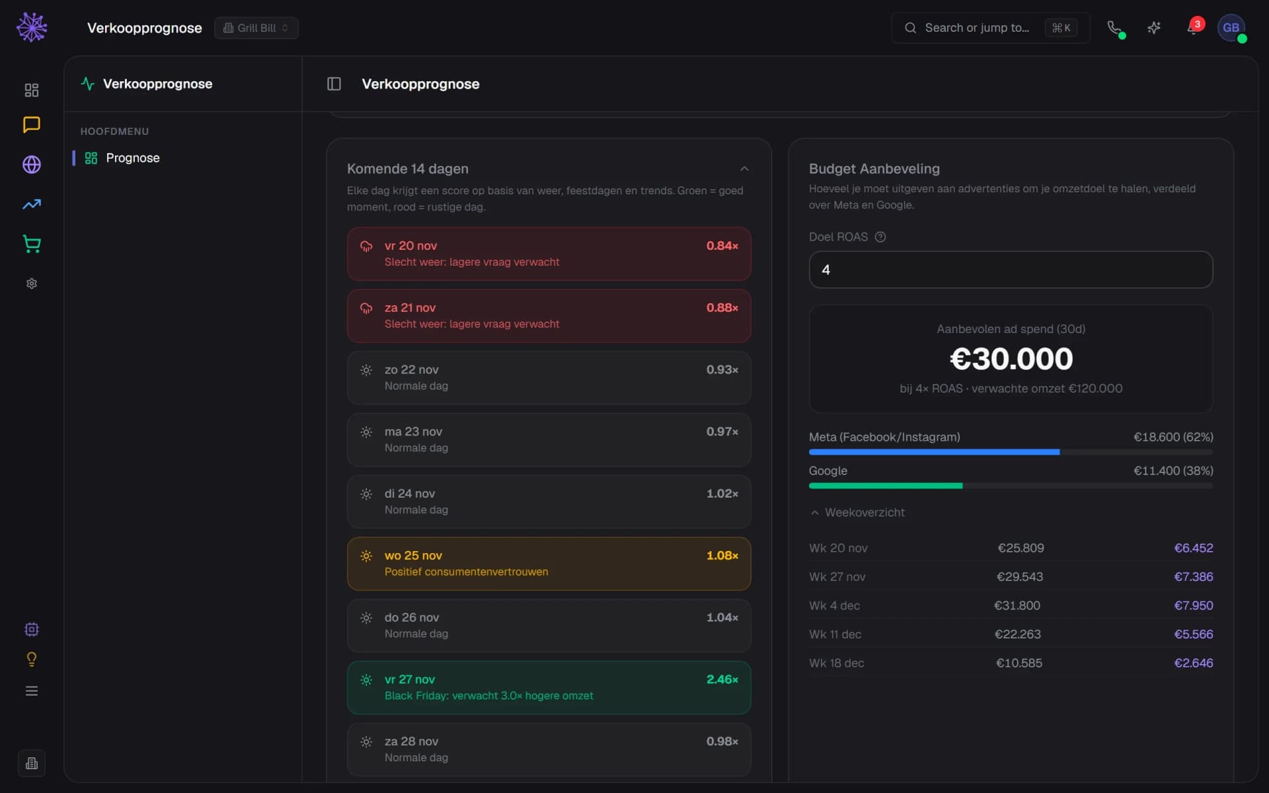The width and height of the screenshot is (1269, 793).
Task: Click the rain cloud icon on za 21 nov
Action: pos(366,309)
